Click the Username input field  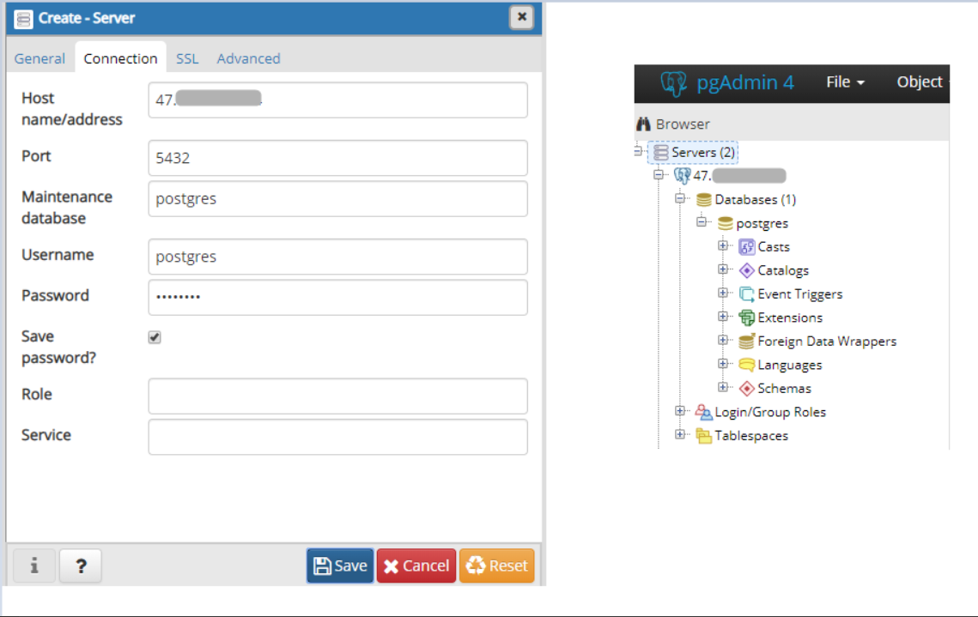337,257
